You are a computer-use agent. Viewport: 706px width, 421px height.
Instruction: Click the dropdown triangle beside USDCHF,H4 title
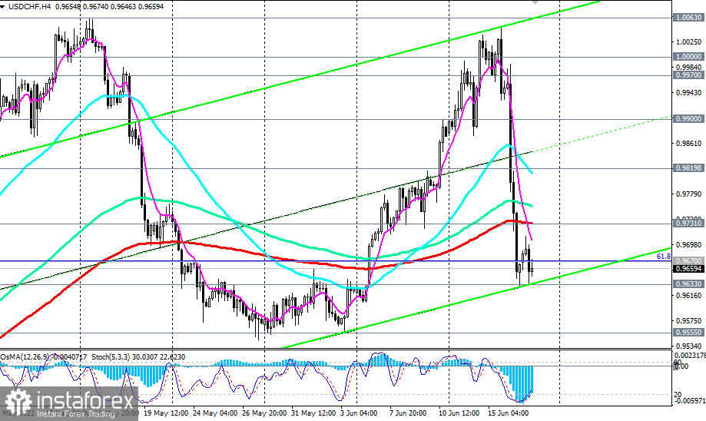coord(3,7)
